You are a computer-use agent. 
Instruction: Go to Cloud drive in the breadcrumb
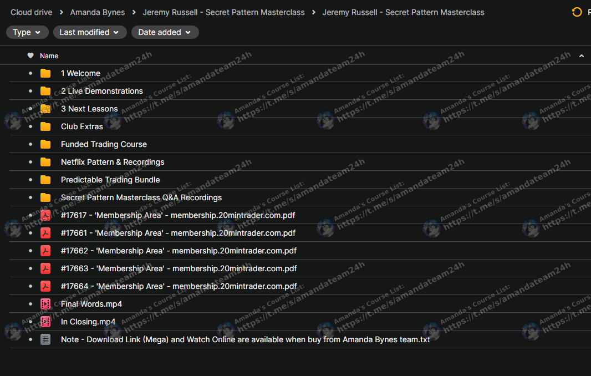31,12
